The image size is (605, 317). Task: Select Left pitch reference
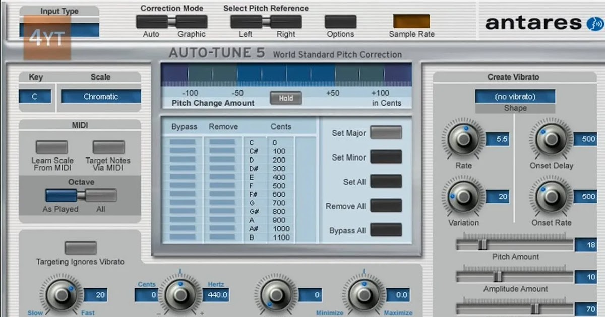point(246,22)
